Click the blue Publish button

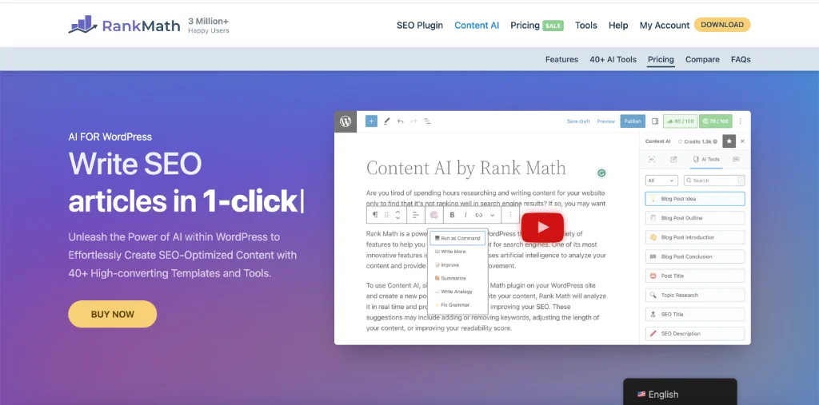(x=633, y=121)
